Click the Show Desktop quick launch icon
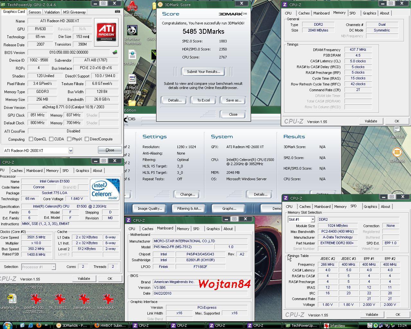 pyautogui.click(x=22, y=325)
